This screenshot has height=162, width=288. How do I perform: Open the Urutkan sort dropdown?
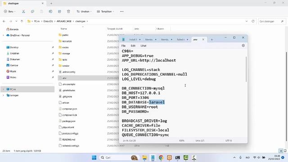tap(84, 11)
